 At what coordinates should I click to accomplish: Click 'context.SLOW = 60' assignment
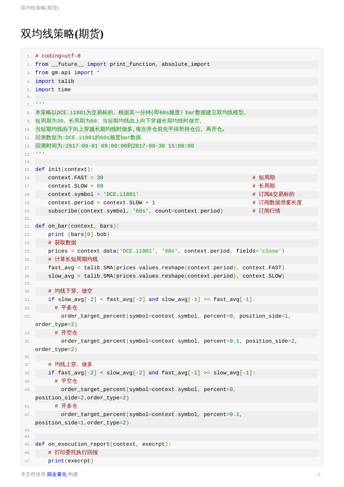tap(76, 186)
